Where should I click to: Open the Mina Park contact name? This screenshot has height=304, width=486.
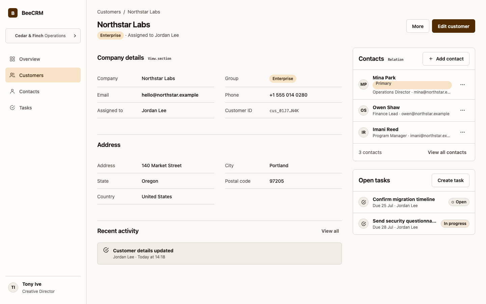tap(384, 78)
